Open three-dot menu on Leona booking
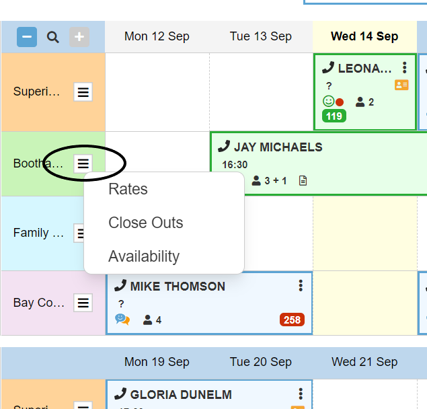 pyautogui.click(x=404, y=68)
